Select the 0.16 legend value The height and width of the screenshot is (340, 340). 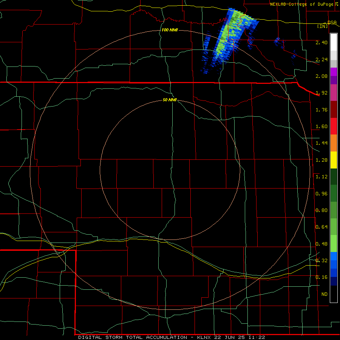coord(321,277)
